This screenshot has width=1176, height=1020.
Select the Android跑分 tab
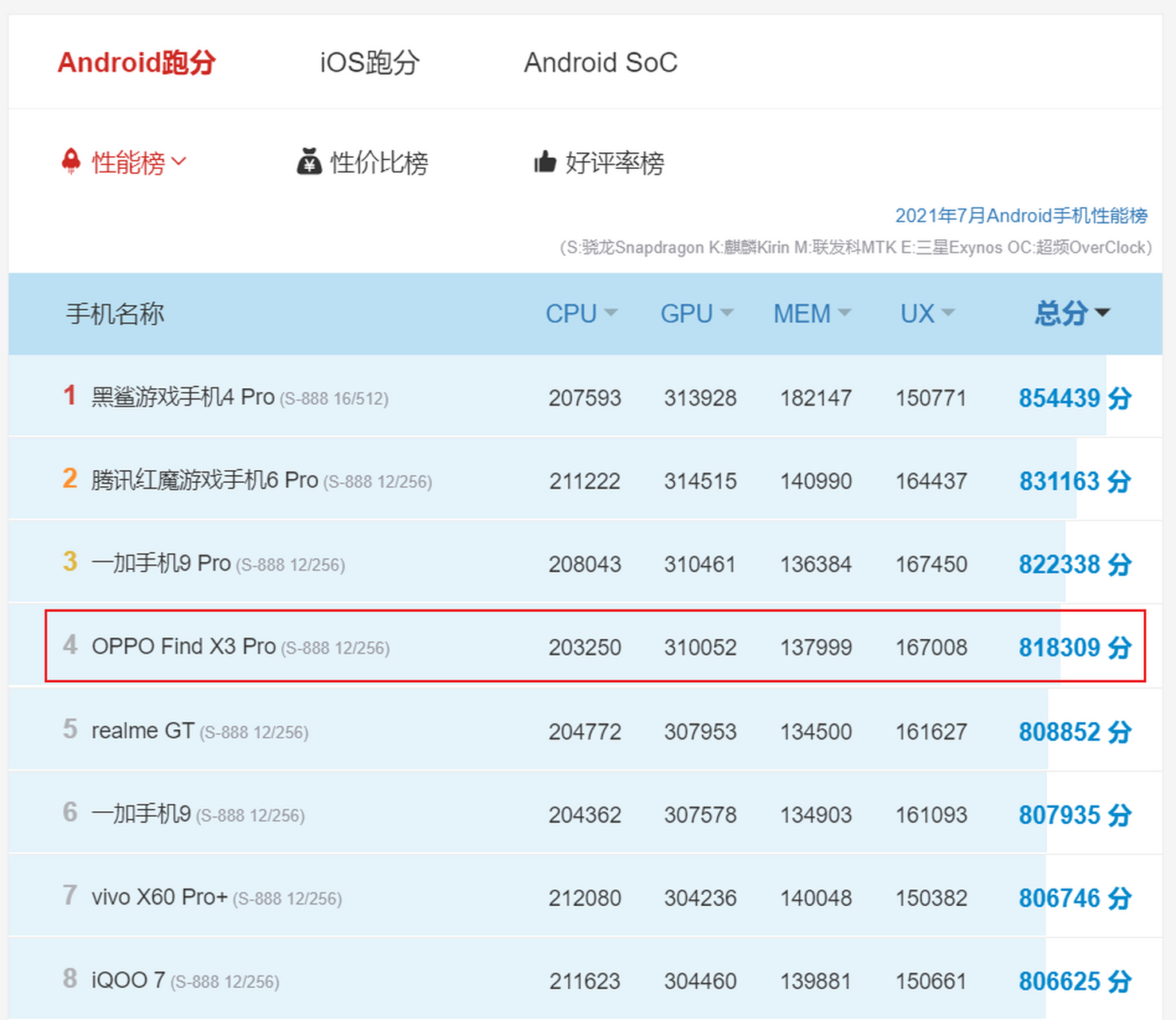[x=135, y=62]
